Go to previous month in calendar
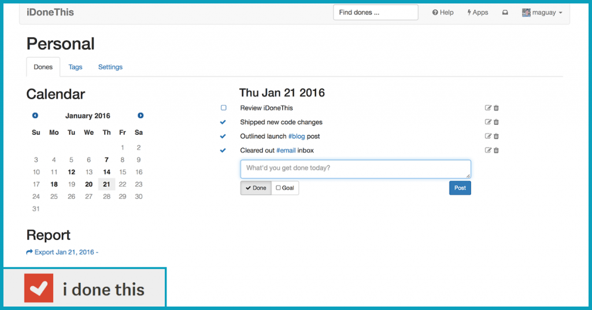 click(x=35, y=116)
